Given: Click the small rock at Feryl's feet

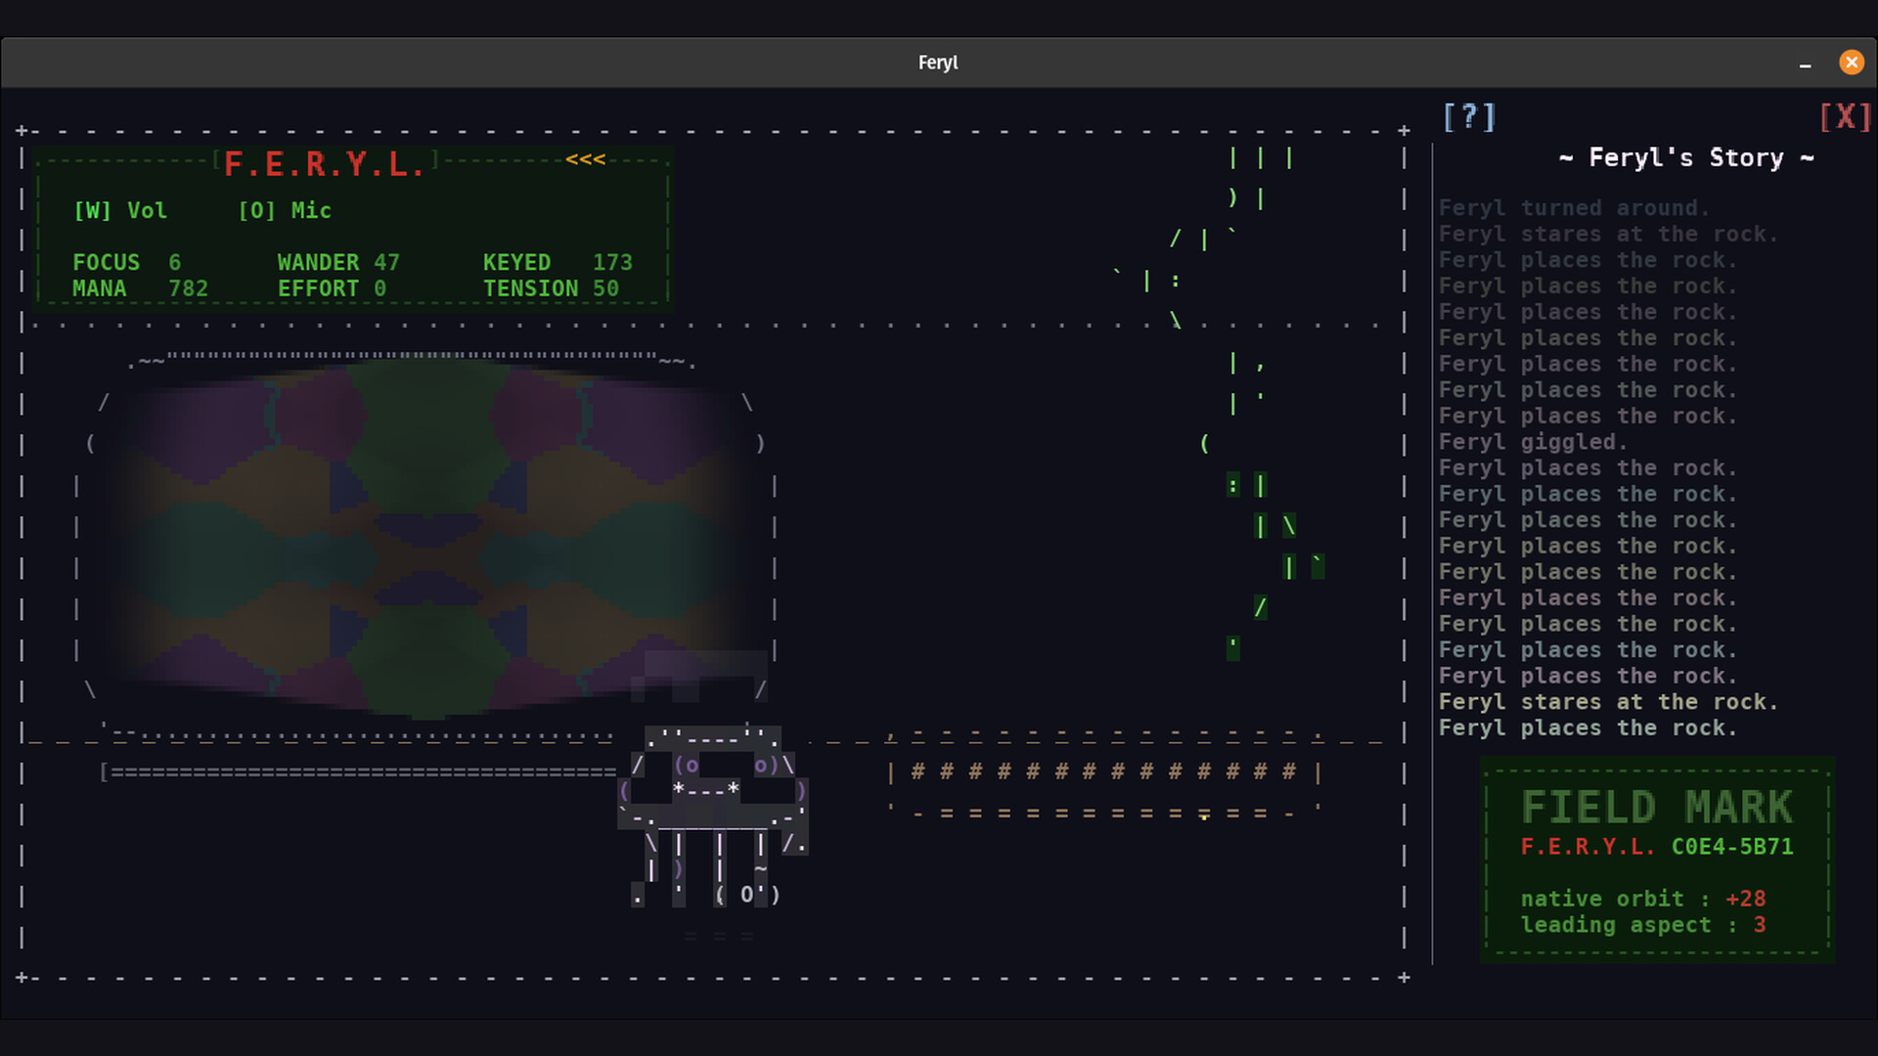Looking at the screenshot, I should coord(747,895).
